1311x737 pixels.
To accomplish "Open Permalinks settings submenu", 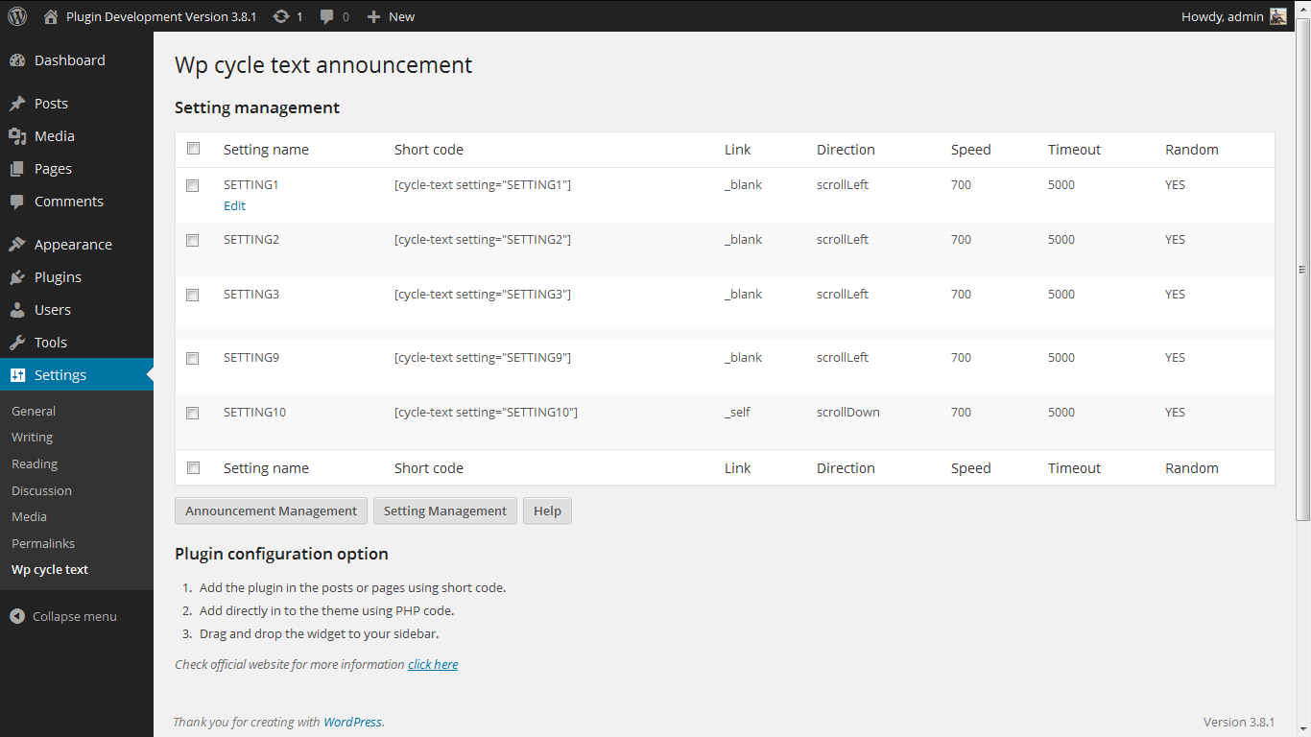I will pyautogui.click(x=43, y=543).
